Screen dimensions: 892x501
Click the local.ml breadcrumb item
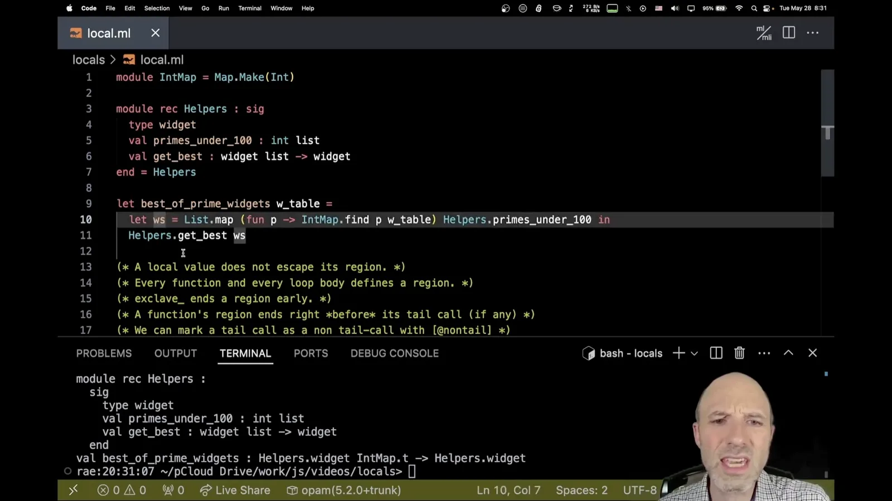tap(154, 60)
